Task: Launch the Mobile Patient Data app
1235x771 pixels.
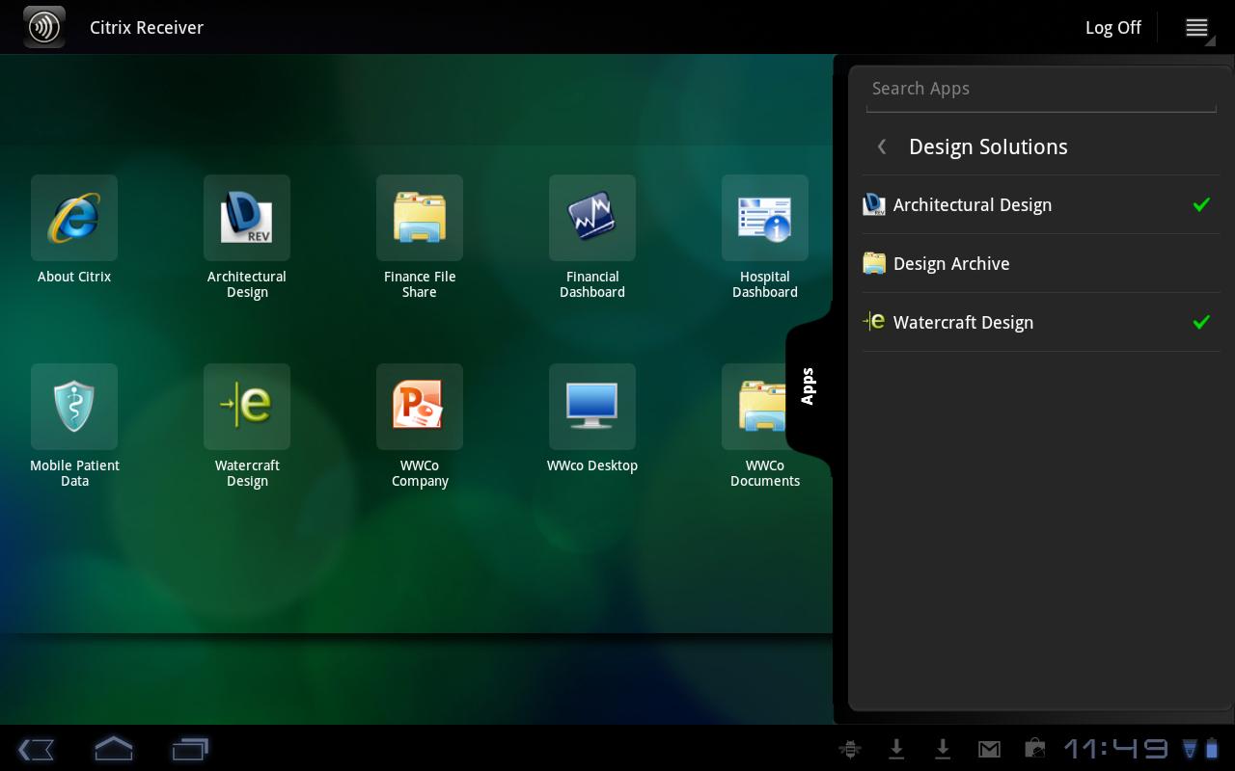Action: tap(74, 407)
